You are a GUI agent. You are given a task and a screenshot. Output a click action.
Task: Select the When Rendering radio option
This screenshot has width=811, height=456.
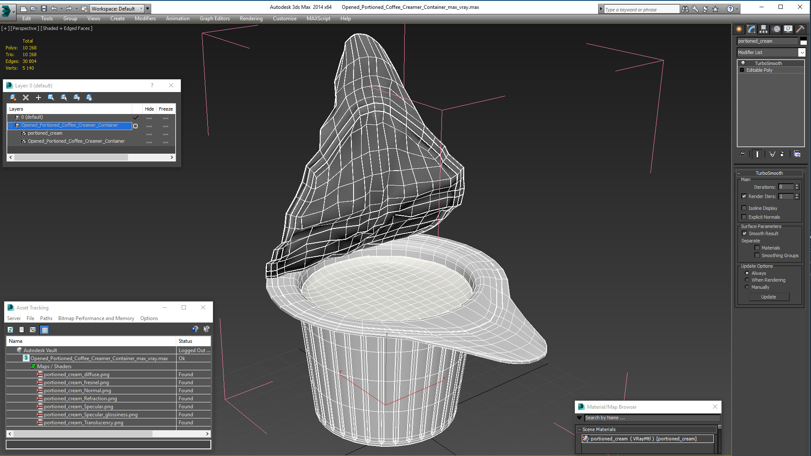click(747, 280)
